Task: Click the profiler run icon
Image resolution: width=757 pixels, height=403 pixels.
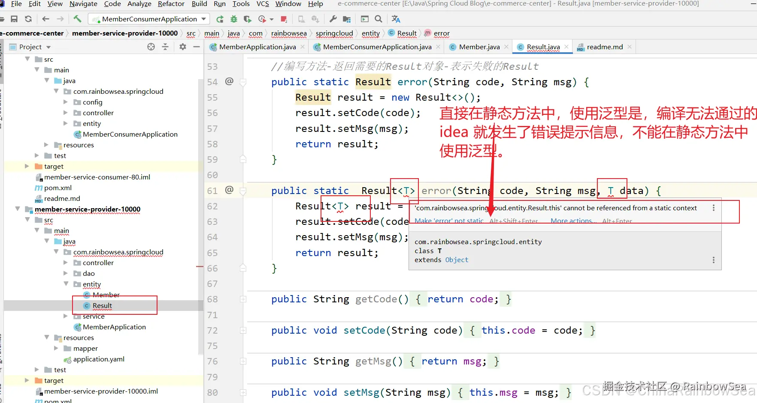Action: pyautogui.click(x=262, y=19)
